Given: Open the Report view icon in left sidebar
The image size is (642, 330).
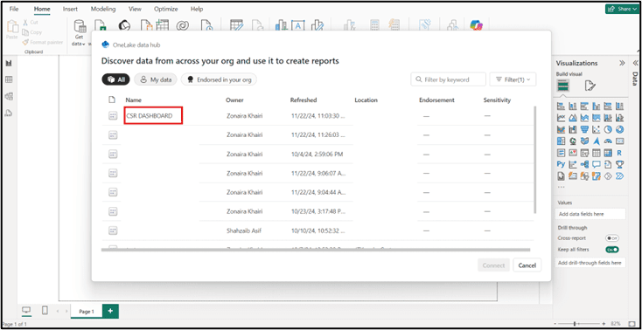Looking at the screenshot, I should tap(9, 63).
